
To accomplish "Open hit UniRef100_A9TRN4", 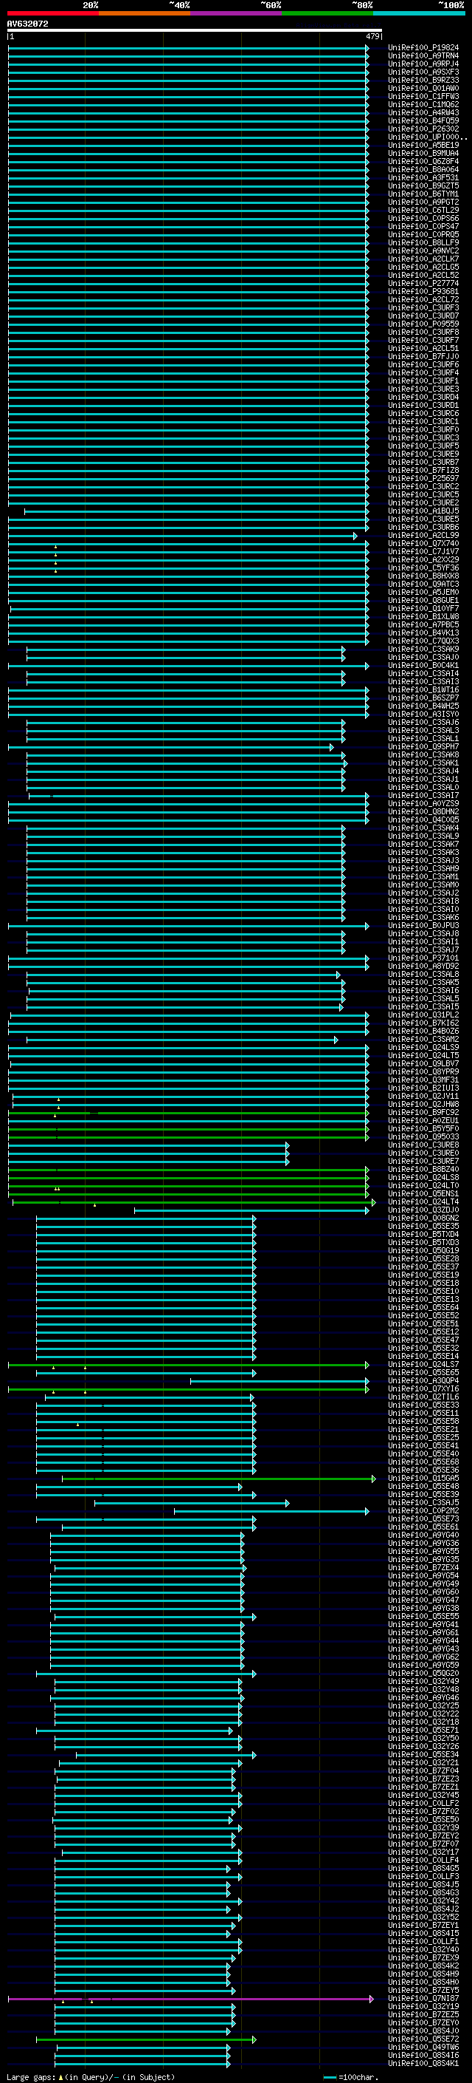I will pyautogui.click(x=423, y=56).
